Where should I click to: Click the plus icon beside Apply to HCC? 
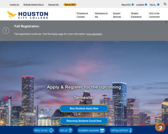(x=51, y=130)
